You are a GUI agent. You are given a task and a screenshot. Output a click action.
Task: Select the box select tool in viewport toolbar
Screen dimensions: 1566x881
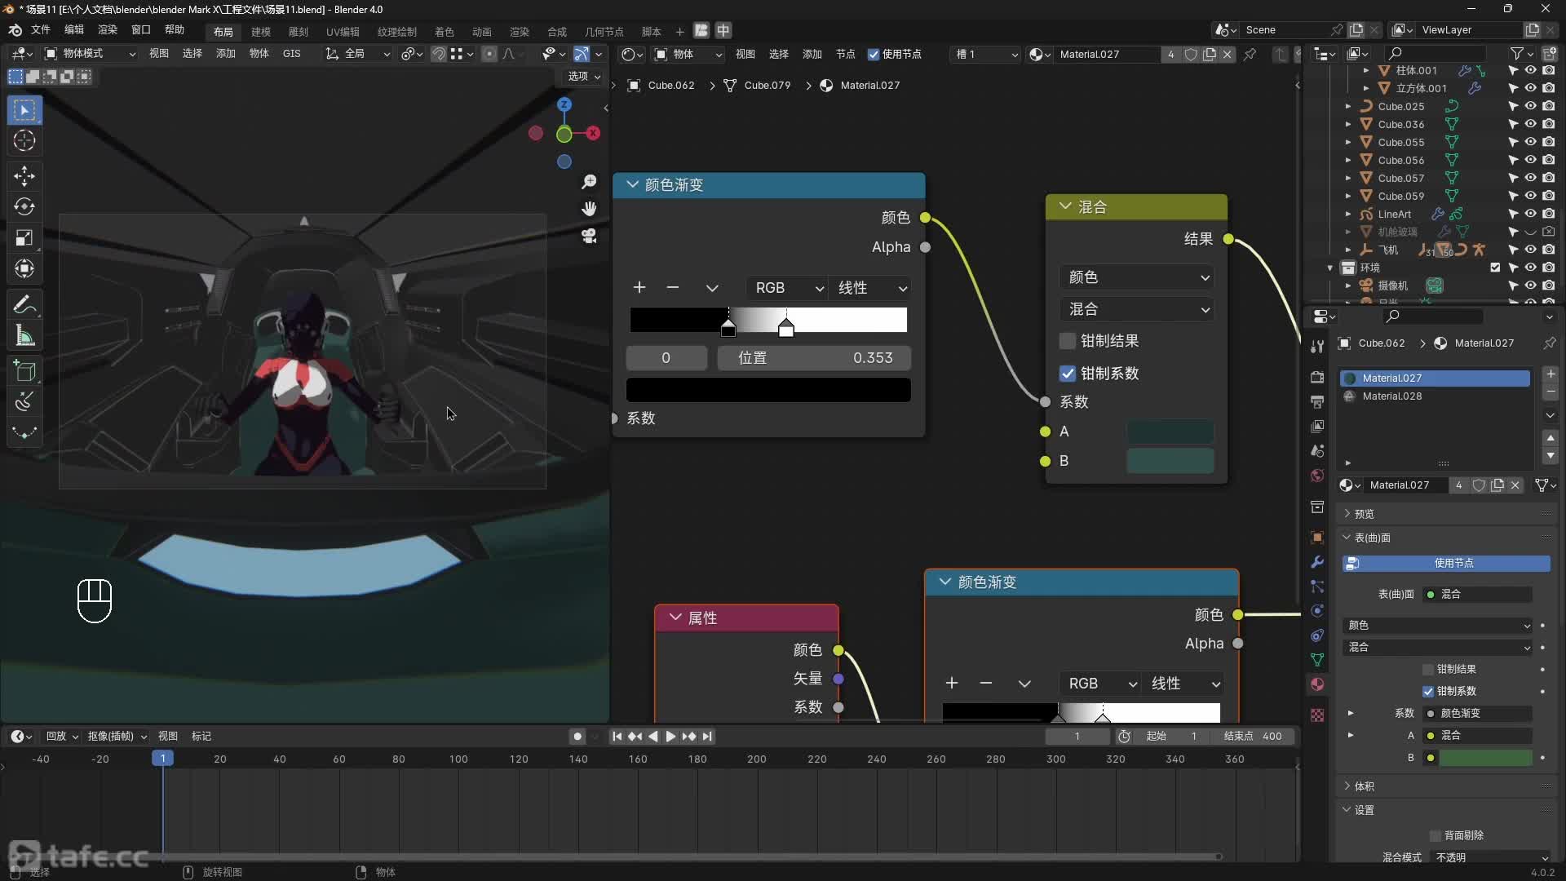[24, 109]
